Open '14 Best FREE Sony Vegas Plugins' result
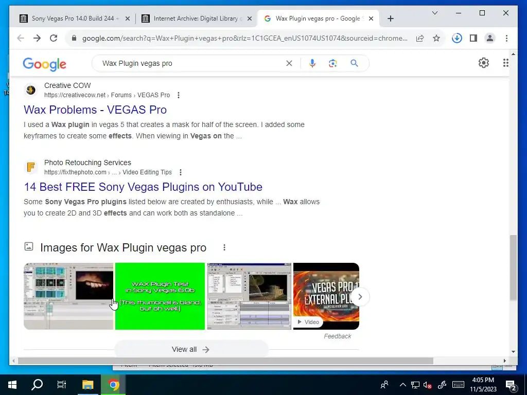Image resolution: width=527 pixels, height=395 pixels. click(143, 187)
